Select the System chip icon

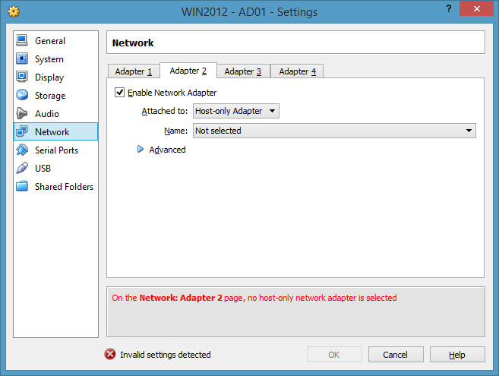22,59
